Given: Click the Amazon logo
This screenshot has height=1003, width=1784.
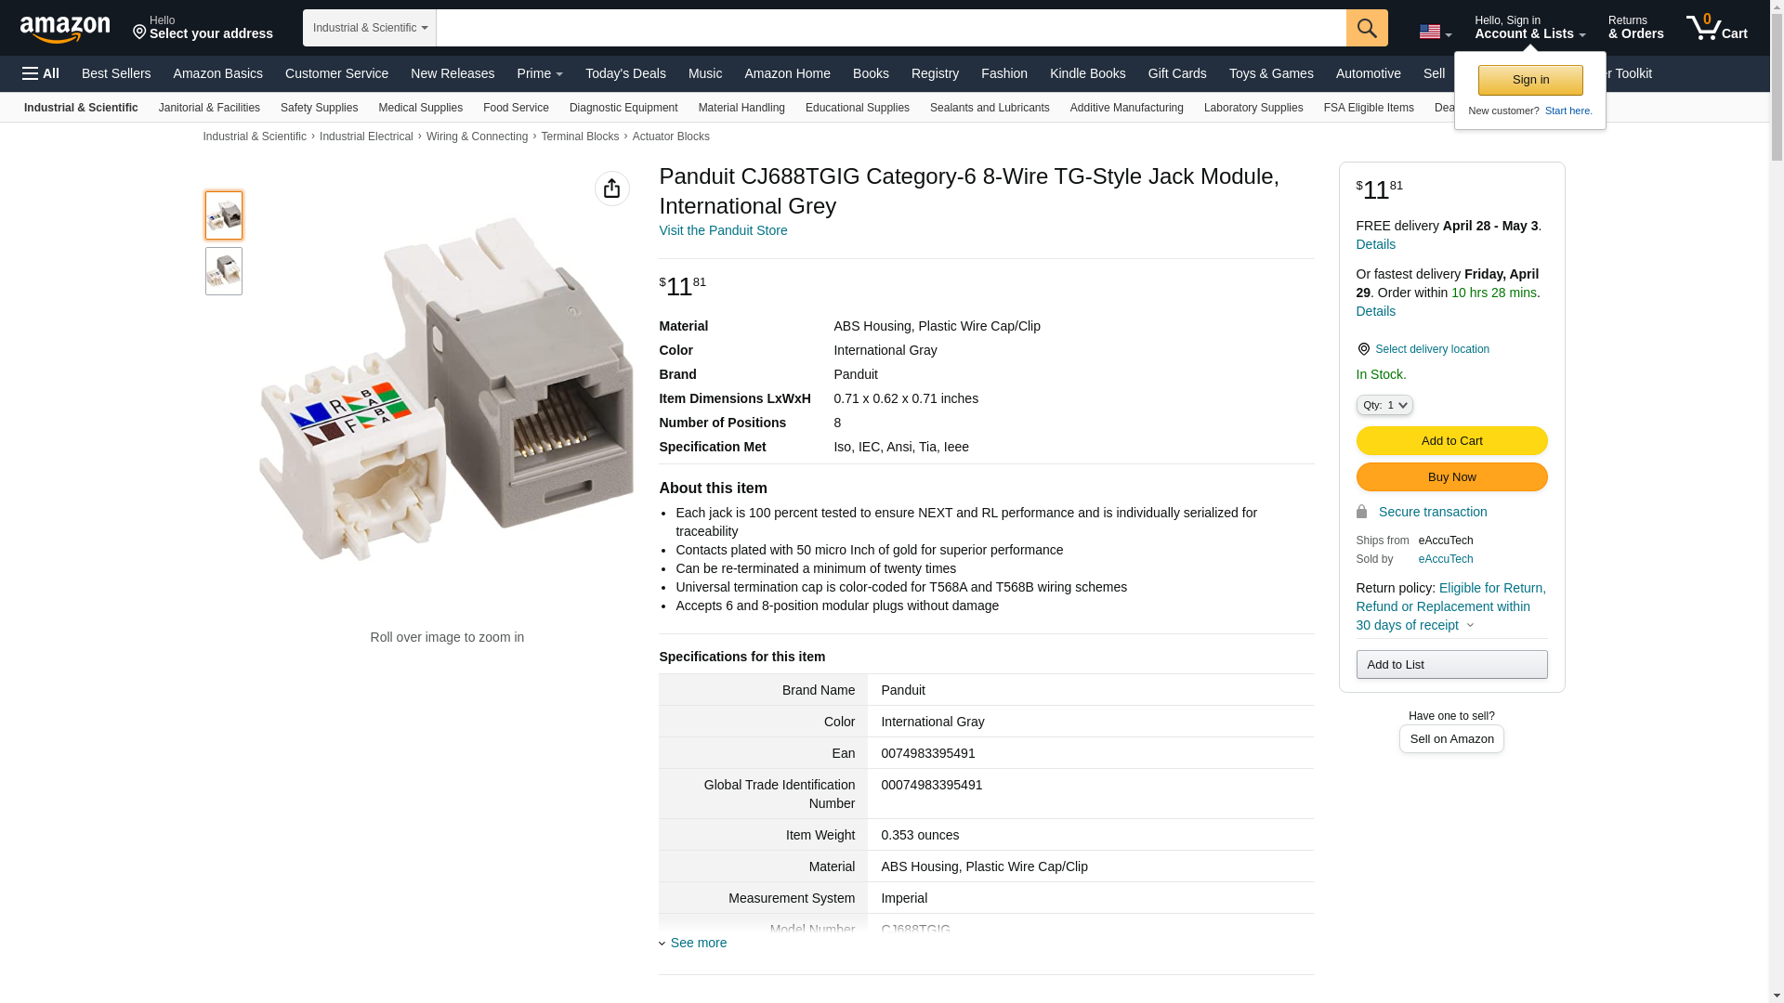Looking at the screenshot, I should 65,29.
